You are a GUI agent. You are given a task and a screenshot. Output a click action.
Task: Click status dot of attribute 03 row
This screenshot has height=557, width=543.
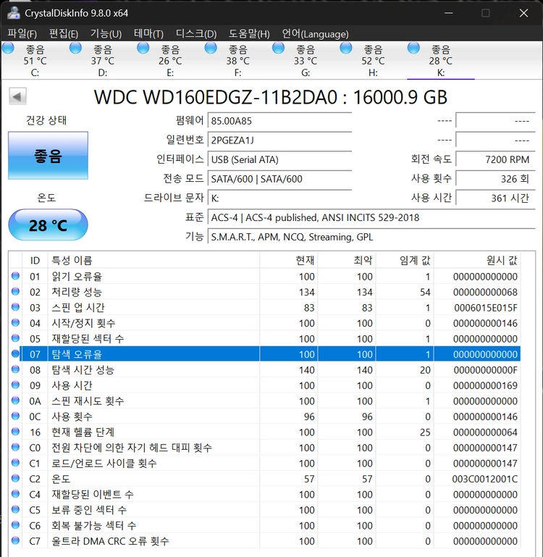point(15,307)
